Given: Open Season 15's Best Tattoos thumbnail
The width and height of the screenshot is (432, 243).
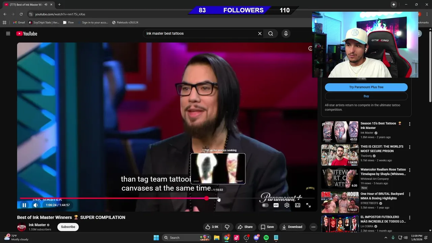Looking at the screenshot, I should pos(340,132).
